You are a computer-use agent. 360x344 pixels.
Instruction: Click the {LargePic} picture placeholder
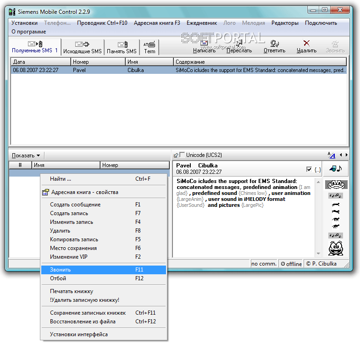pyautogui.click(x=253, y=205)
